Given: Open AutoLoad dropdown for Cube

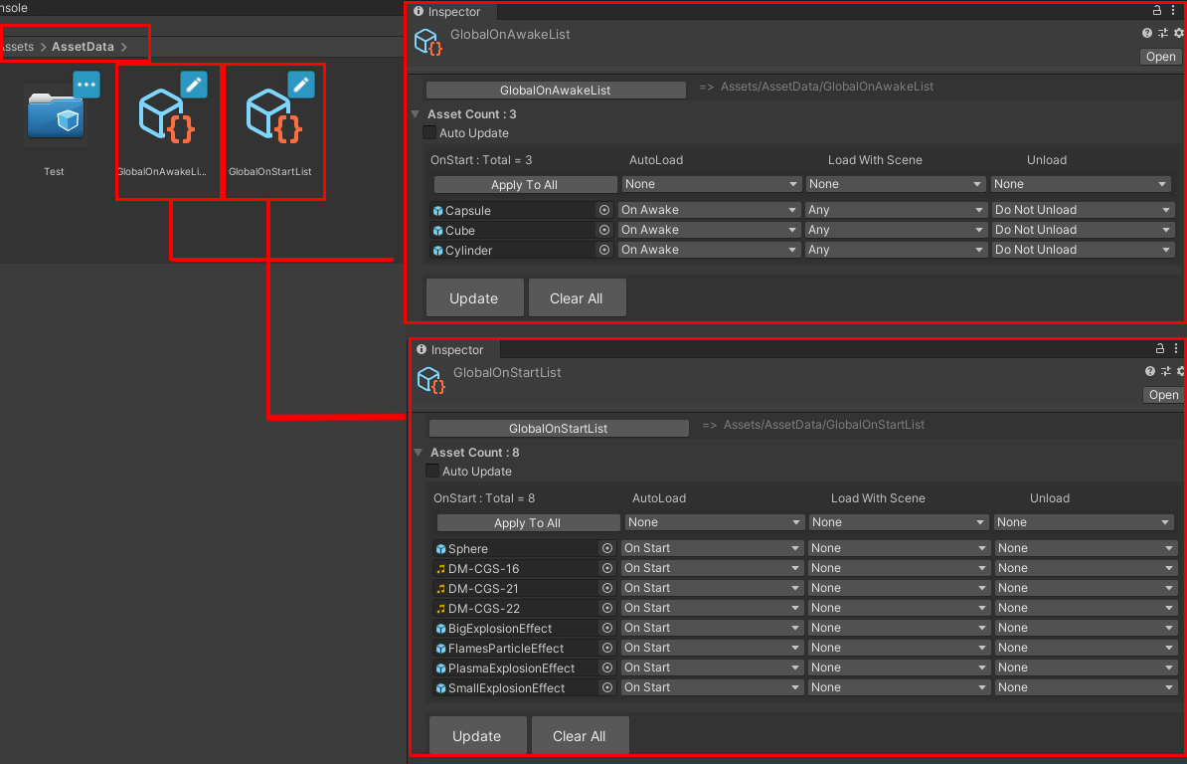Looking at the screenshot, I should coord(710,231).
